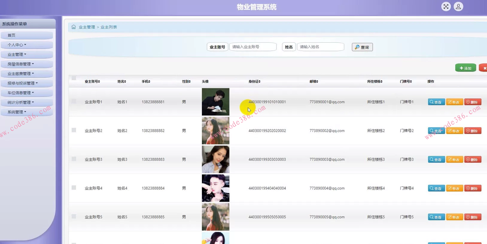The width and height of the screenshot is (487, 244).
Task: Expand the 房屋信息管理 menu
Action: pyautogui.click(x=27, y=64)
